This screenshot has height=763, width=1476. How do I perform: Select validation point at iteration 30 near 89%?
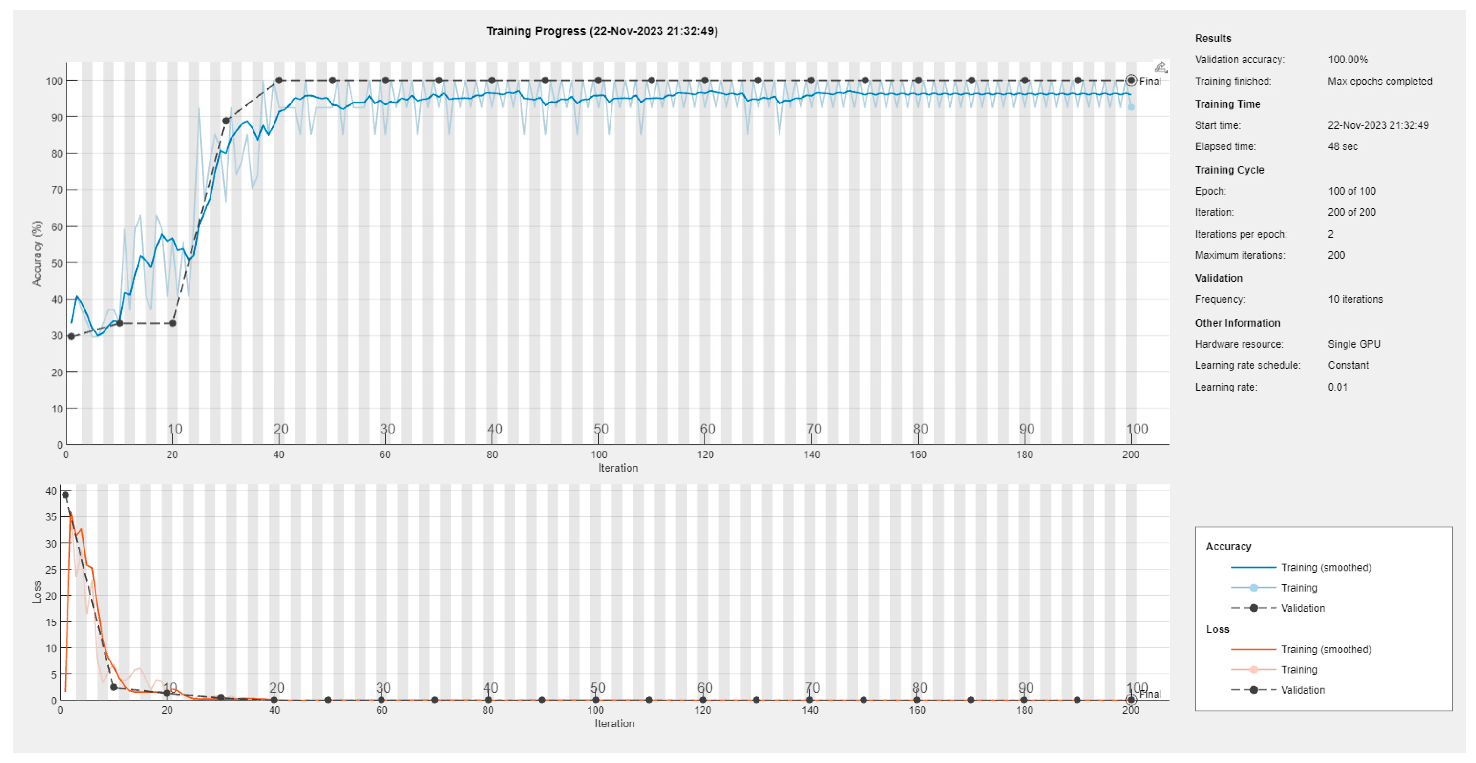[x=226, y=121]
